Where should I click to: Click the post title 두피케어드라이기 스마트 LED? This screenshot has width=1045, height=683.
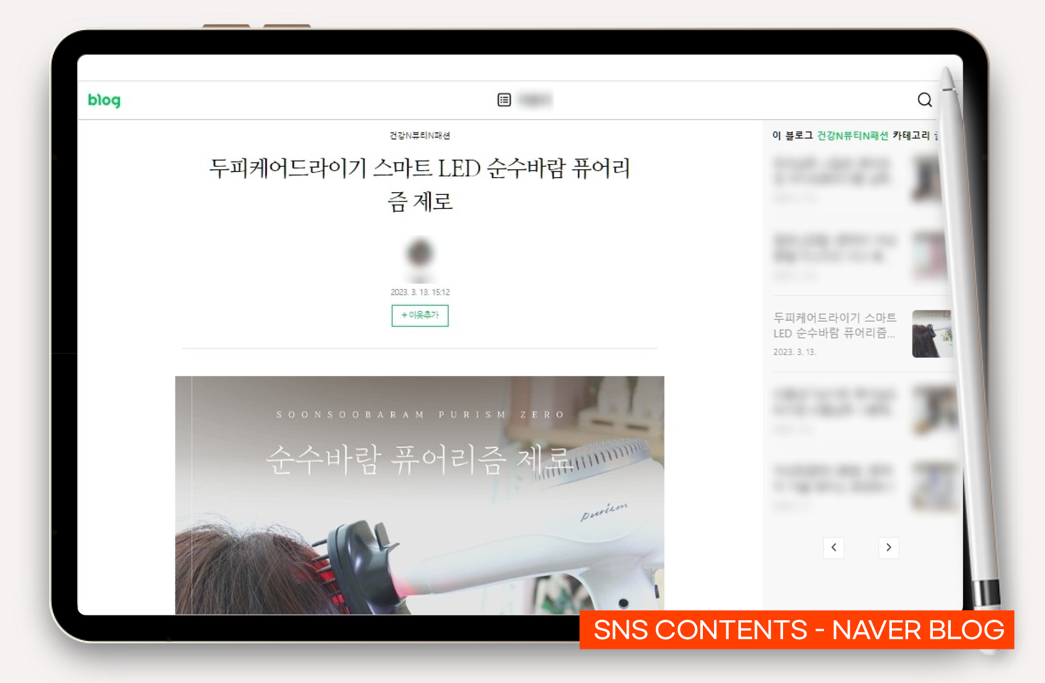tap(420, 184)
